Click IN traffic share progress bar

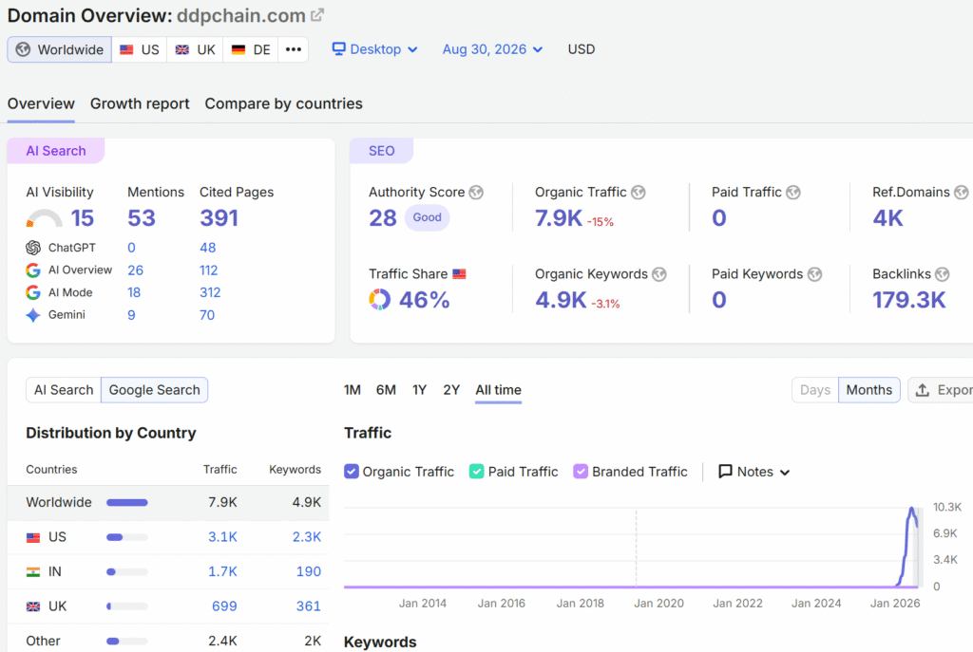coord(127,572)
